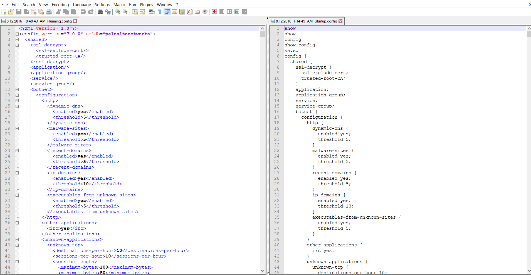This screenshot has height=275, width=531.
Task: Click the Run macro multiple times icon
Action: (x=237, y=12)
